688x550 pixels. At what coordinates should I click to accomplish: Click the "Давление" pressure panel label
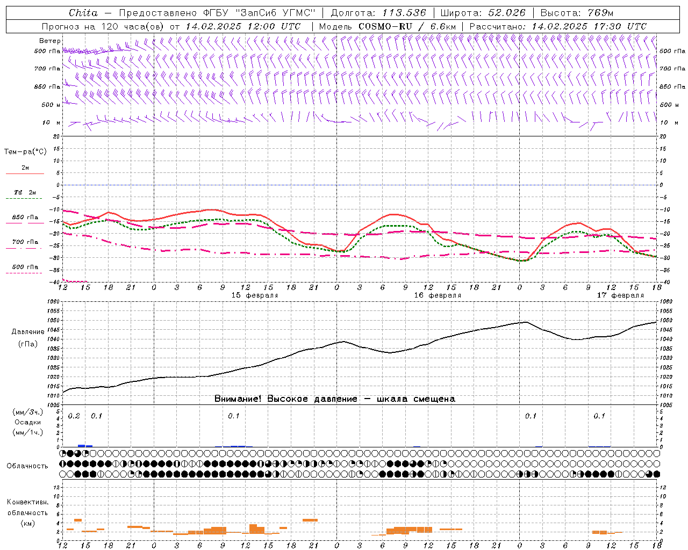[28, 331]
